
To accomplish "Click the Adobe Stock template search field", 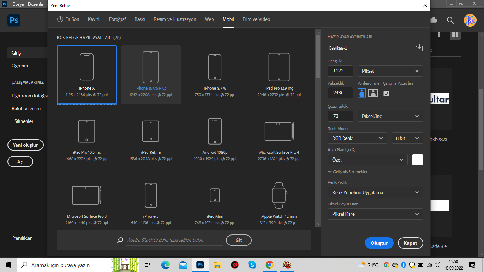I will click(x=175, y=240).
